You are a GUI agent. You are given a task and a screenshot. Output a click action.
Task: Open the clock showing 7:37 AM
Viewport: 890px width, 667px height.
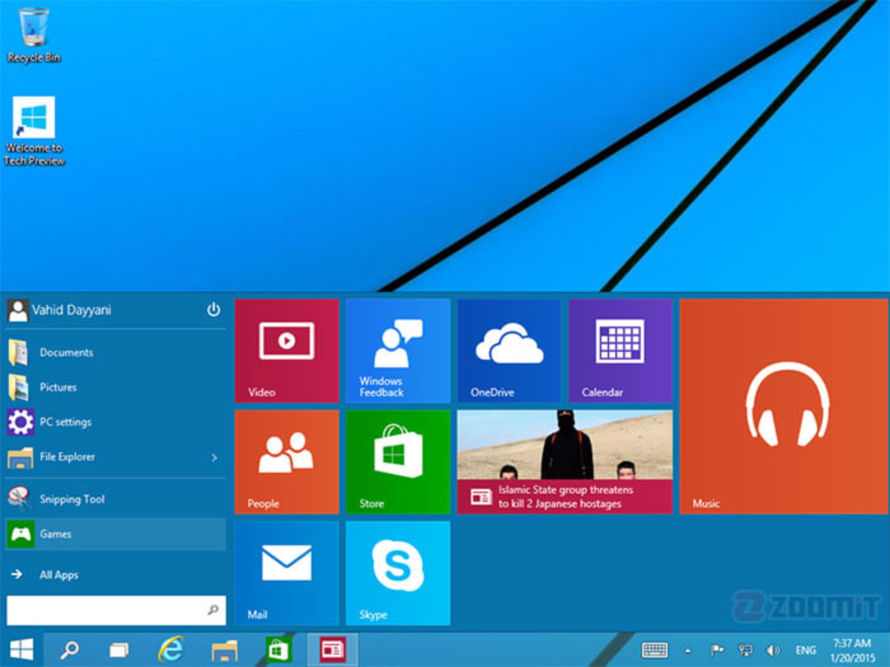[x=852, y=650]
